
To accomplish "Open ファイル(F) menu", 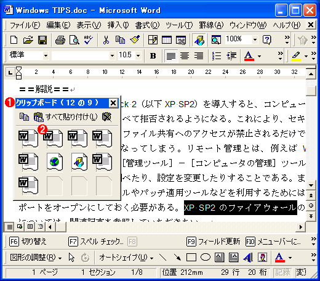I will point(25,25).
